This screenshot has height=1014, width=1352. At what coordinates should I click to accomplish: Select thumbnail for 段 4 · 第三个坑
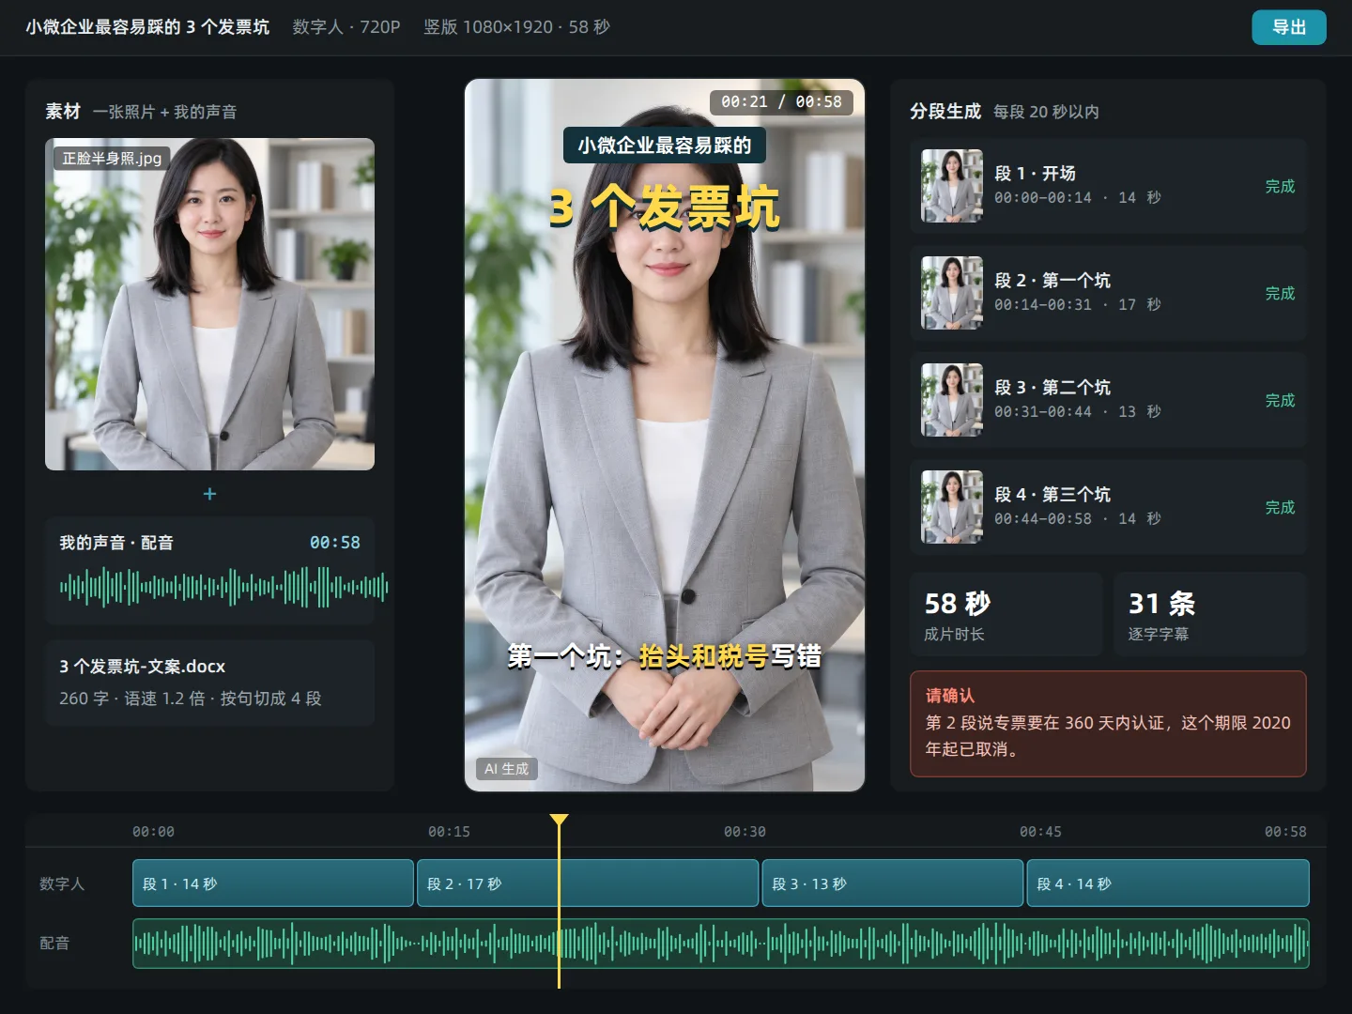(952, 507)
